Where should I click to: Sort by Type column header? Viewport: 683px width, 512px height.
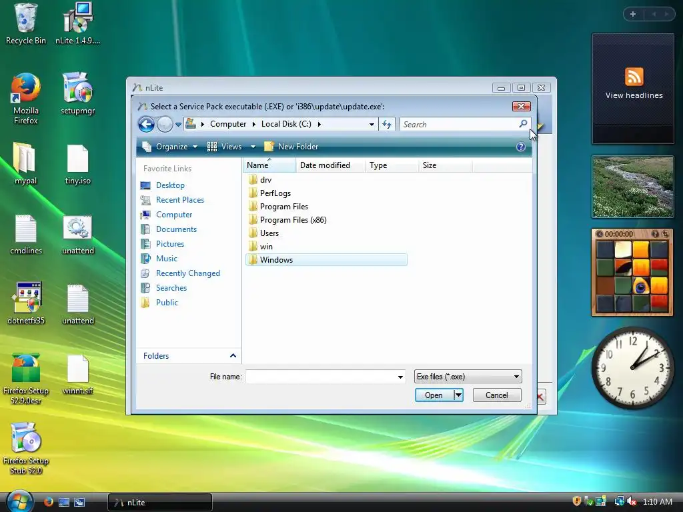[392, 165]
